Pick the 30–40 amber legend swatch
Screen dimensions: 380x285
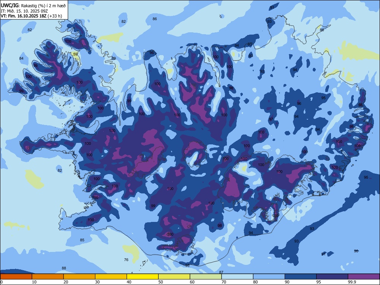pyautogui.click(x=111, y=277)
